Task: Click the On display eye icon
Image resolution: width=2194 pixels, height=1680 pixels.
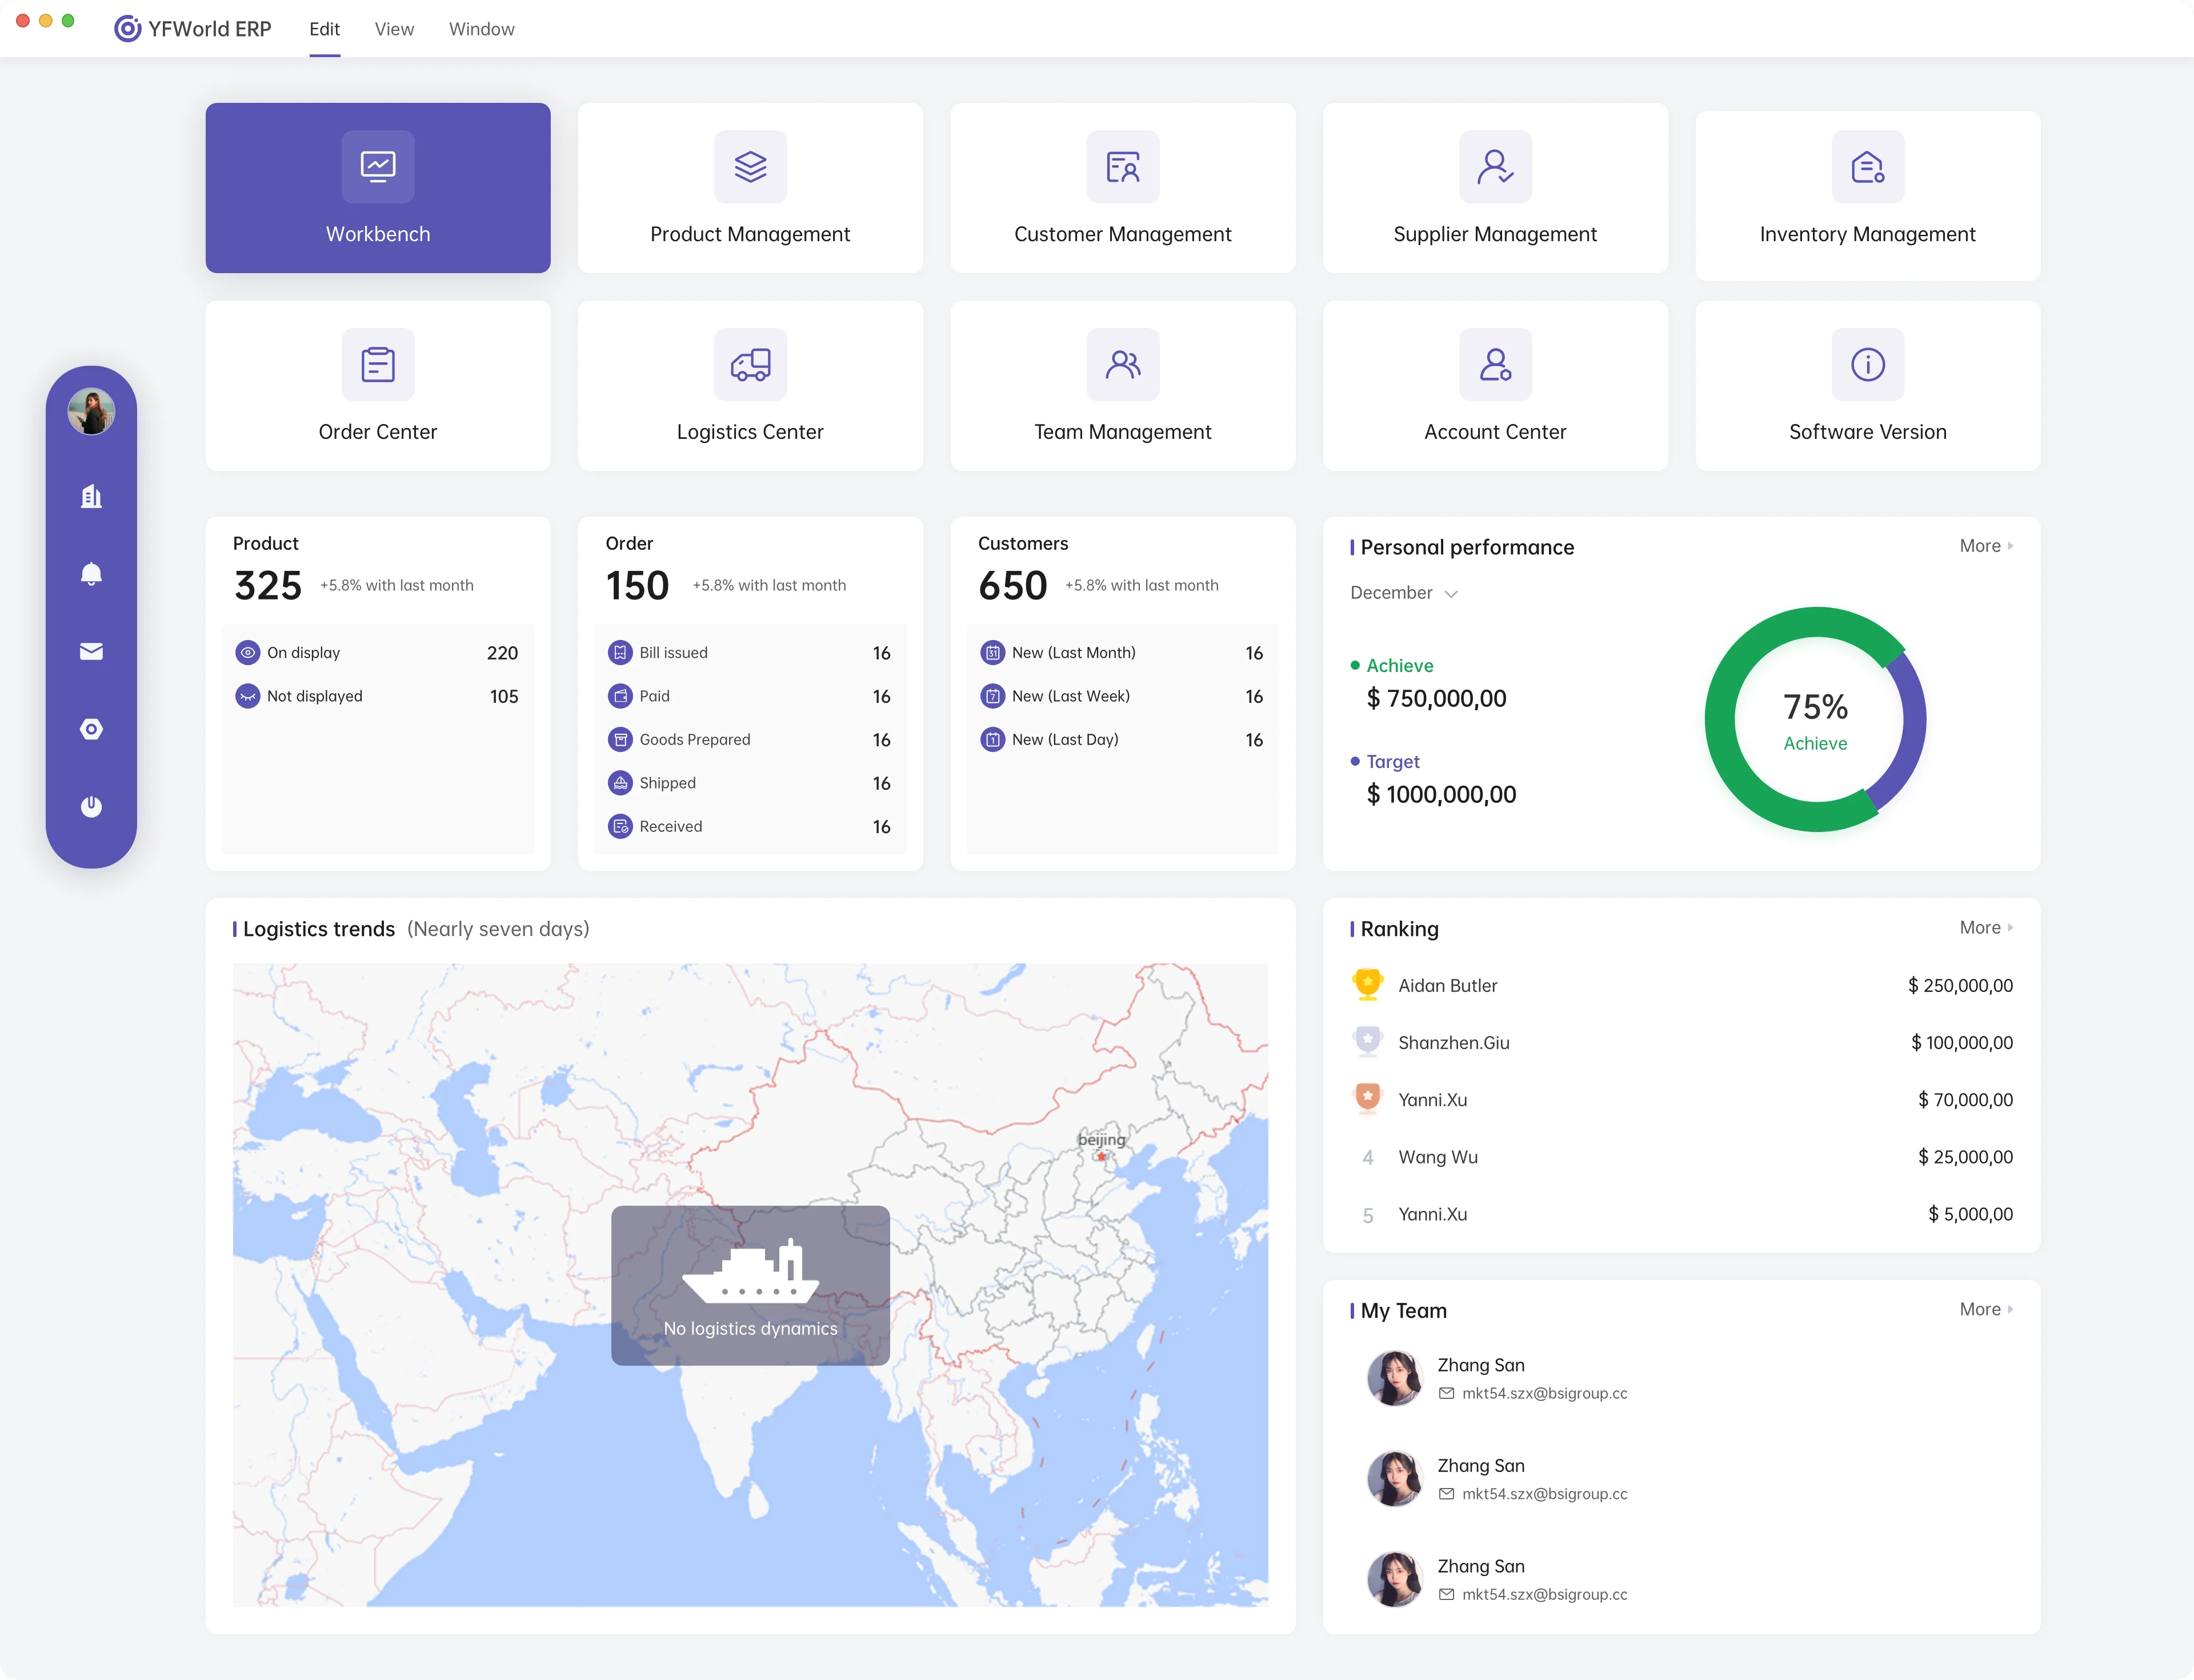Action: 247,653
